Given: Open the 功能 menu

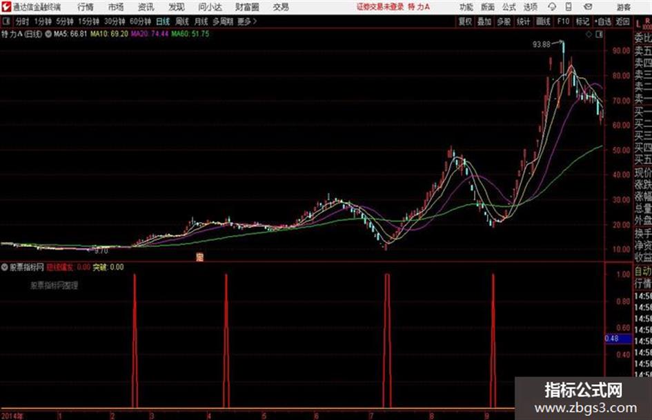Looking at the screenshot, I should pos(466,7).
